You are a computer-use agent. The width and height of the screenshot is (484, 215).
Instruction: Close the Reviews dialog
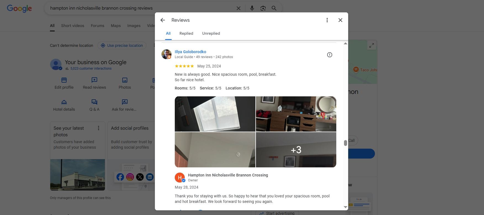[340, 20]
